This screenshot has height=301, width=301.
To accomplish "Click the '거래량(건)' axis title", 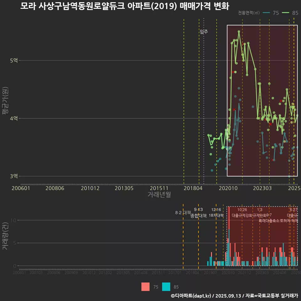I will pos(5,236).
